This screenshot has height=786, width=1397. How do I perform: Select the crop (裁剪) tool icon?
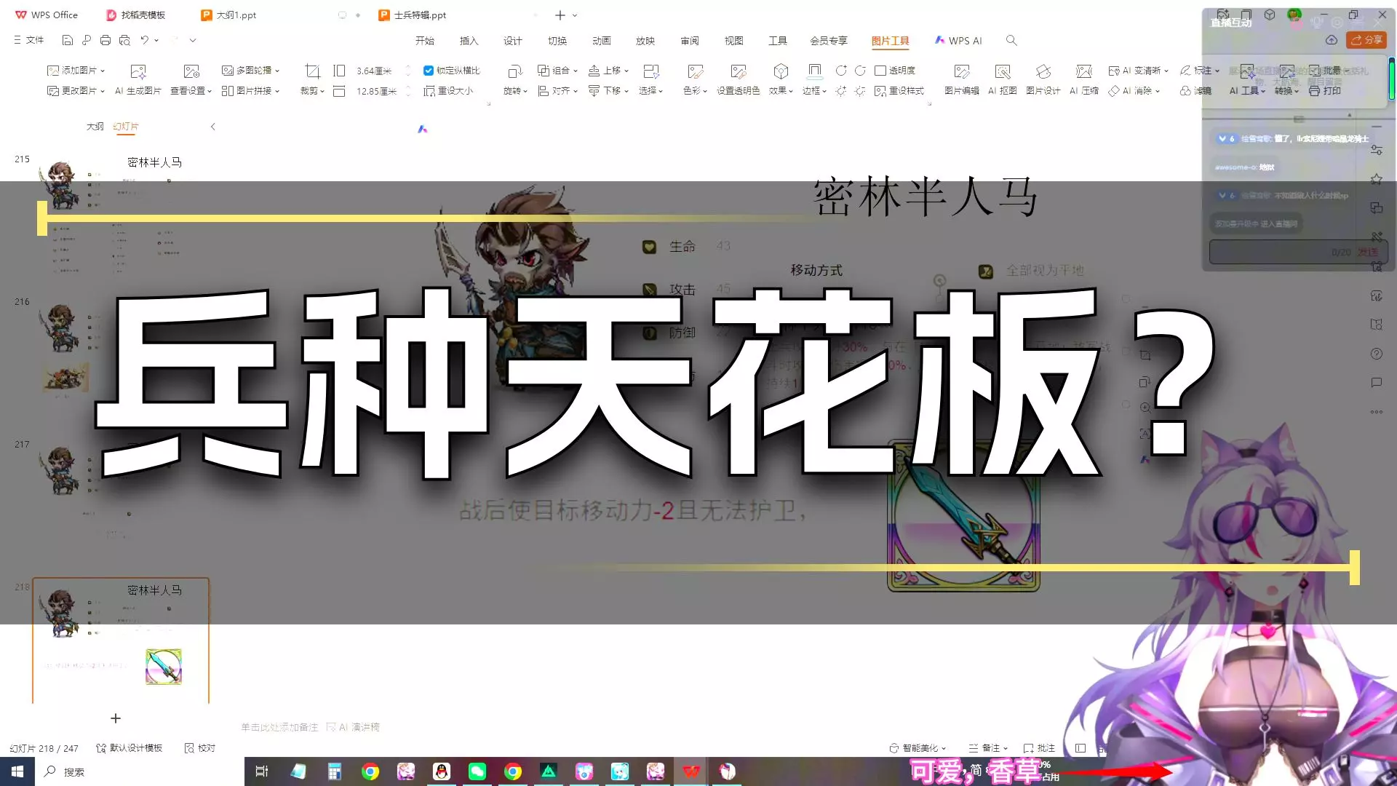312,71
